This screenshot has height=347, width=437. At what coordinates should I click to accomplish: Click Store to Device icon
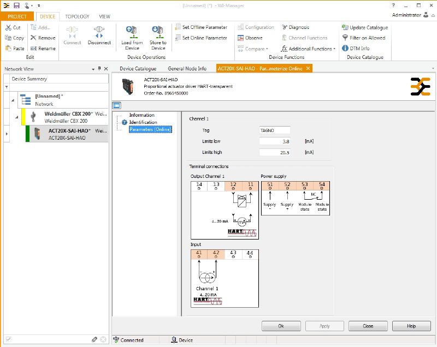[158, 32]
